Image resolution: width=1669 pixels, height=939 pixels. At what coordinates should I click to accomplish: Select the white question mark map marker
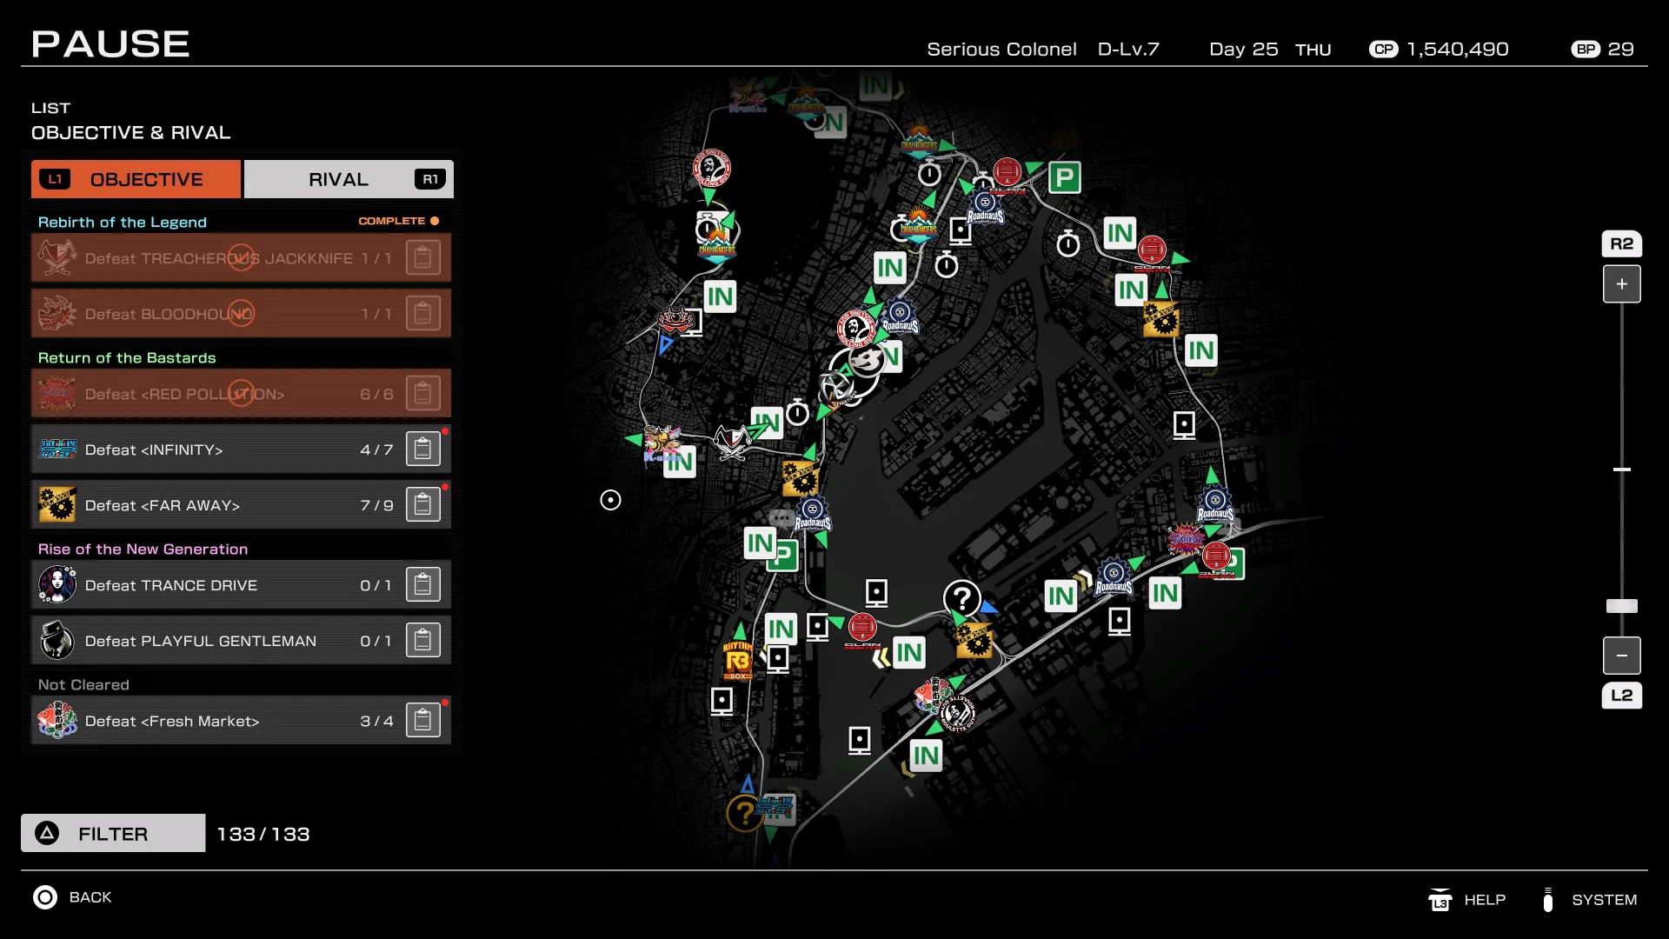(x=961, y=598)
